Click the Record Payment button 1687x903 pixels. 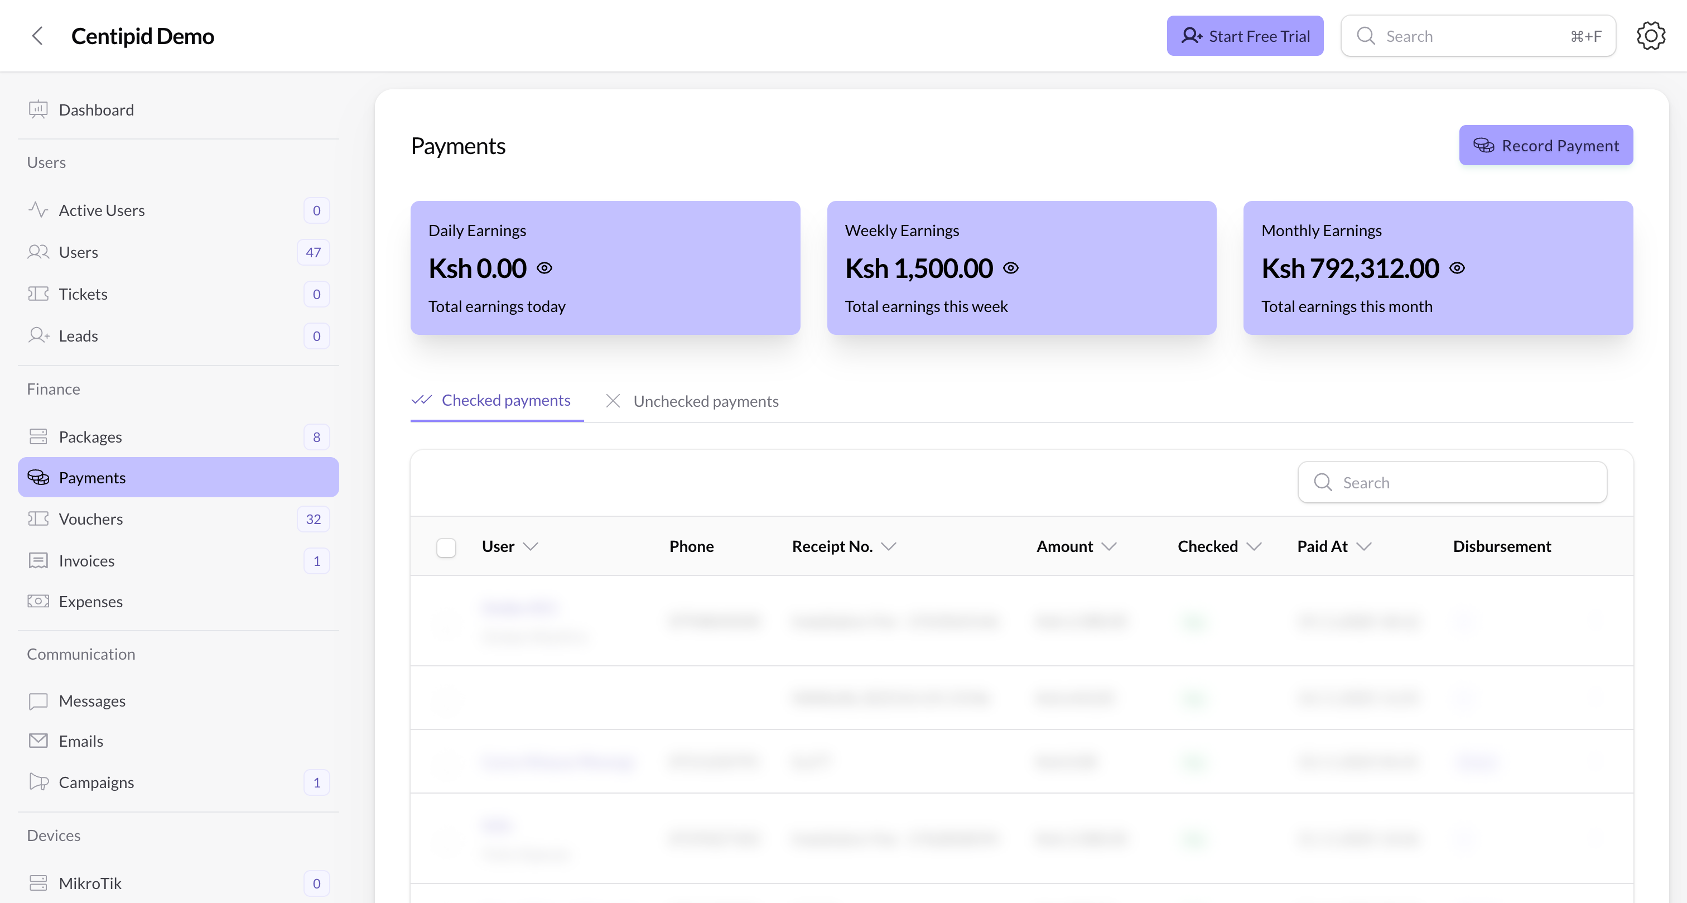(1546, 145)
